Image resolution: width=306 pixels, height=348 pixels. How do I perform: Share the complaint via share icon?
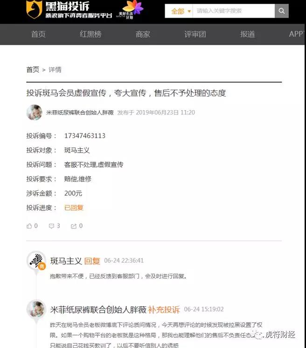point(73,226)
